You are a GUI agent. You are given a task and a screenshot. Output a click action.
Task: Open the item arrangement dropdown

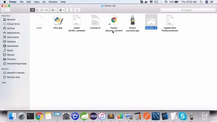tap(54, 10)
